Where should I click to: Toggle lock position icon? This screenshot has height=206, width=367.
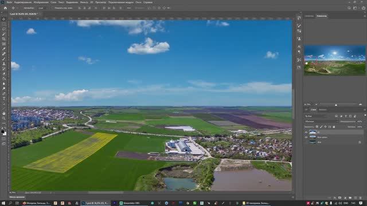[x=325, y=127]
